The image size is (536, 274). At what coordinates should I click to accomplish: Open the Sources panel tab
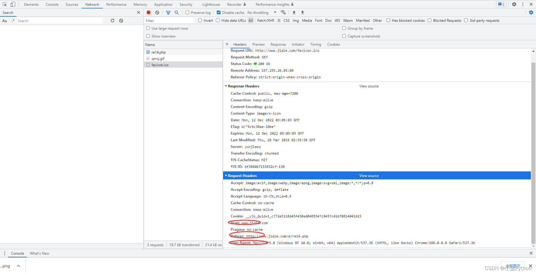72,4
